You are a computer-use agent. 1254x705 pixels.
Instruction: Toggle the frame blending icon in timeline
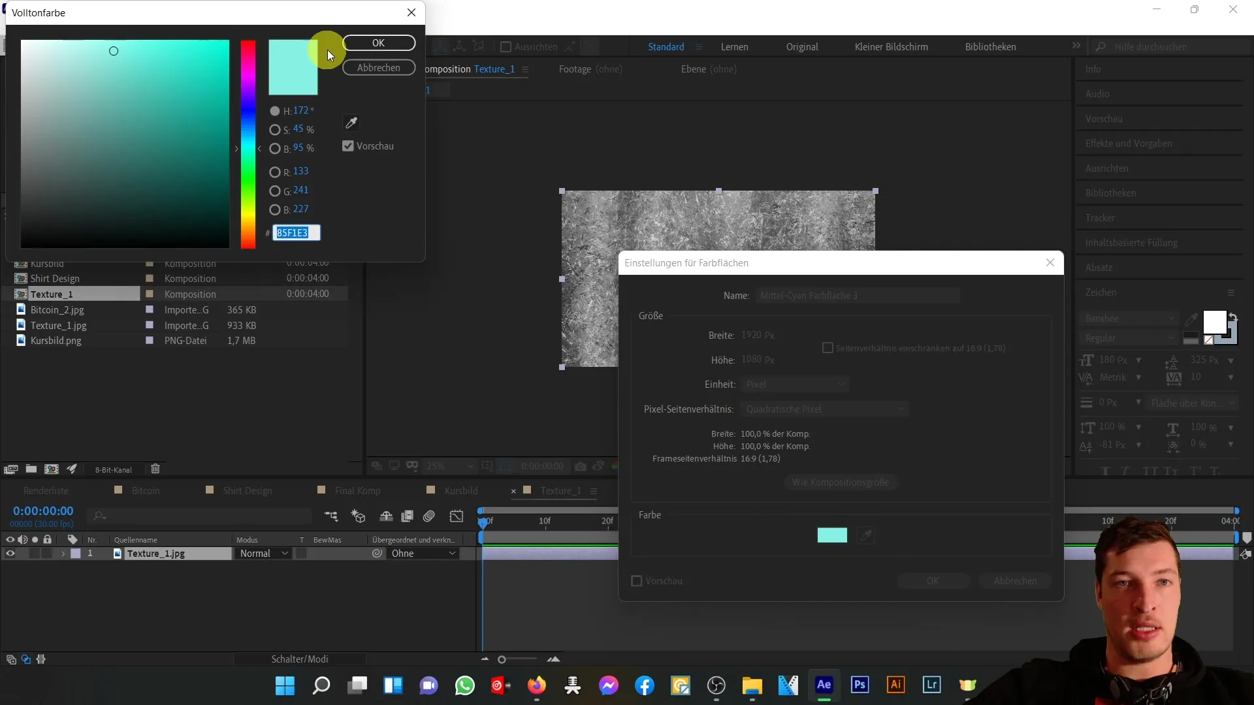[x=407, y=516]
